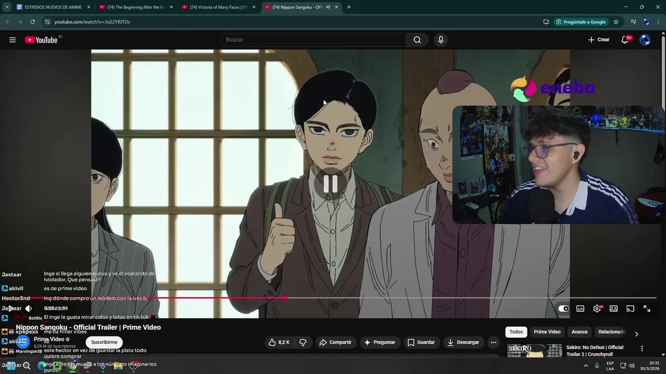Toggle subtitles in video player
The image size is (666, 374).
tap(580, 309)
